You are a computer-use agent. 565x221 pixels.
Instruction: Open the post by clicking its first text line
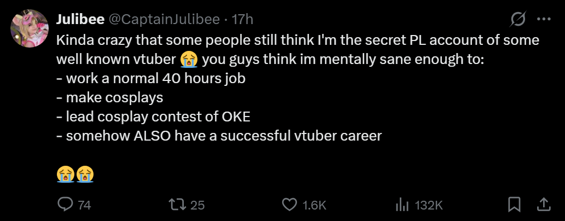(x=298, y=40)
